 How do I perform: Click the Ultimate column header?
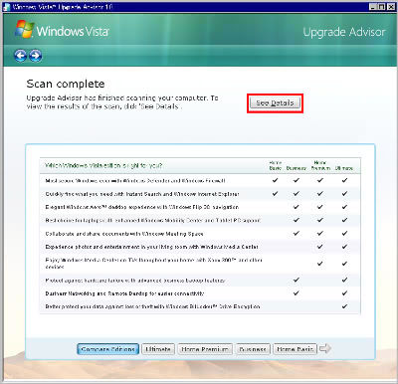click(x=344, y=168)
